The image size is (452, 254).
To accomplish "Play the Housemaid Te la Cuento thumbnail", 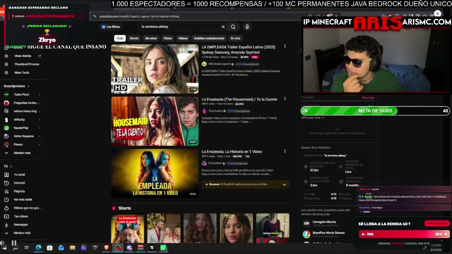I will tap(155, 121).
